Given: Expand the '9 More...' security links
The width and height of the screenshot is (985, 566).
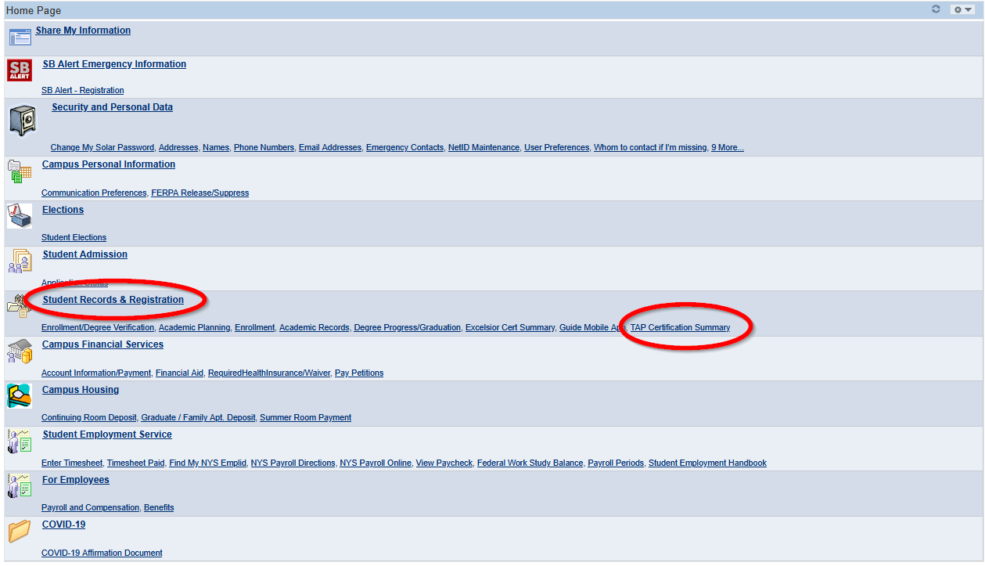Looking at the screenshot, I should [x=727, y=147].
